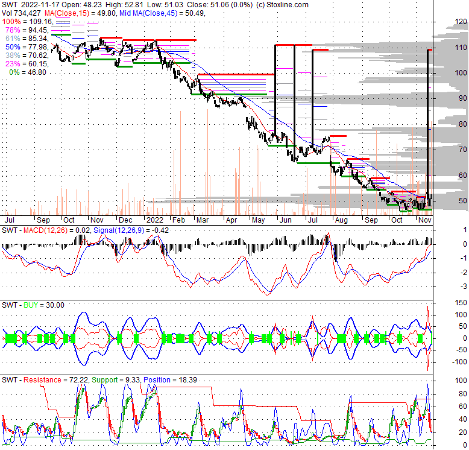Click the 70 price axis label

click(x=463, y=150)
